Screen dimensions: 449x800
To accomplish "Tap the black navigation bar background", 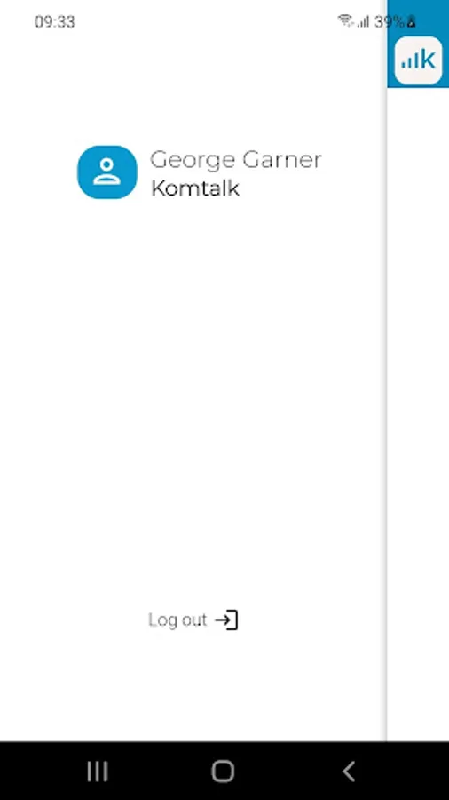I will (285, 771).
